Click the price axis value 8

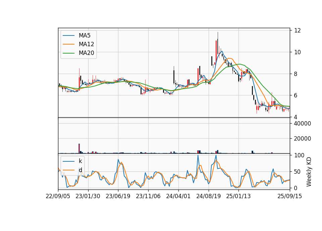point(296,74)
